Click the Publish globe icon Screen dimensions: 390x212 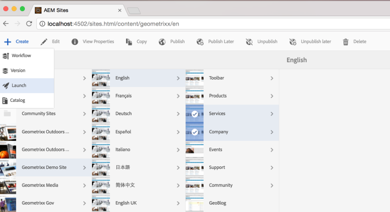point(162,42)
